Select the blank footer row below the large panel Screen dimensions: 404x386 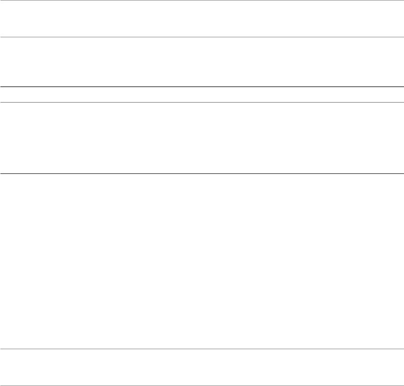202,367
